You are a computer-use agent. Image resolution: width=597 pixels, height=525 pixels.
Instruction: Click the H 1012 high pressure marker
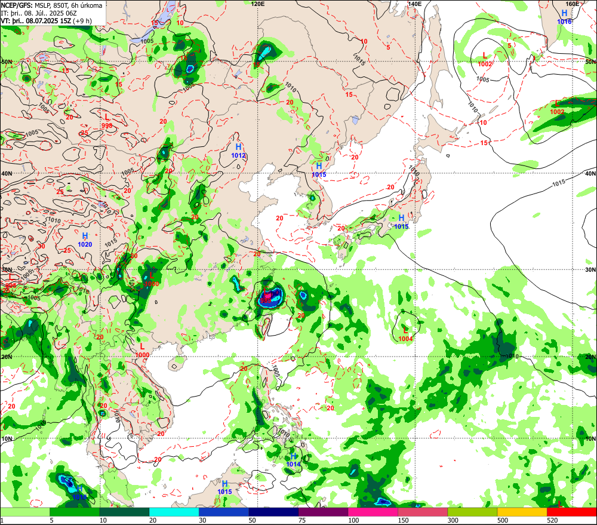pos(238,151)
